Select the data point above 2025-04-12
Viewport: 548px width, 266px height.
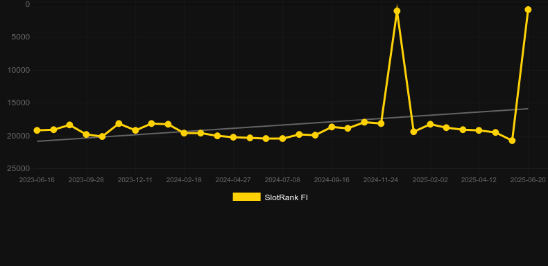point(479,130)
